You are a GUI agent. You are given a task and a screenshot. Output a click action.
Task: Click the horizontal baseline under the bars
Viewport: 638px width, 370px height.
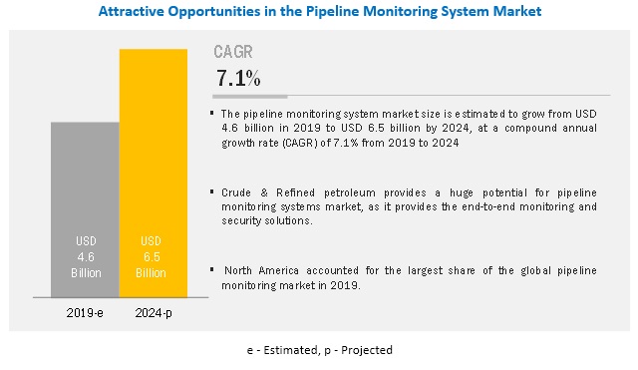click(x=121, y=298)
